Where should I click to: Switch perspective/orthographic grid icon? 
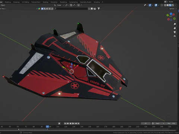coord(175,36)
